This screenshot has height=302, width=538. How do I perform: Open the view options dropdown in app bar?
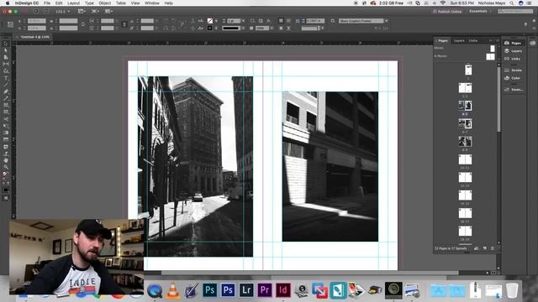pyautogui.click(x=82, y=11)
